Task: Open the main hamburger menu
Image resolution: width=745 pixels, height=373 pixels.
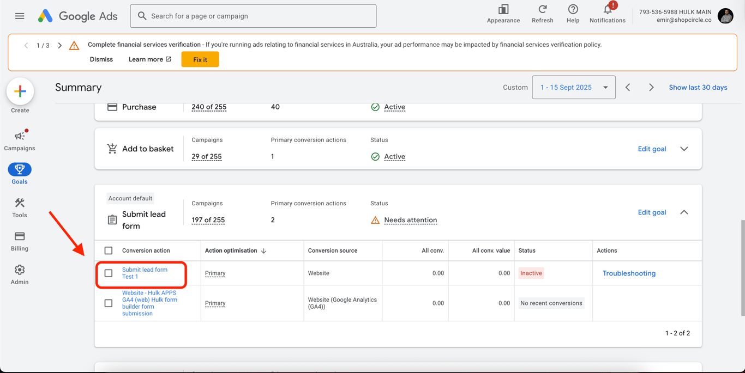Action: point(20,16)
